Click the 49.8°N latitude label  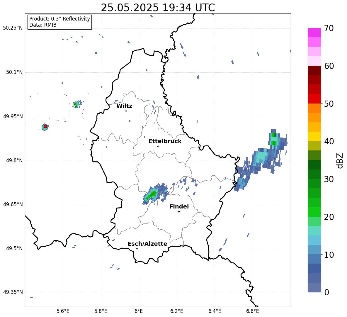coord(14,160)
